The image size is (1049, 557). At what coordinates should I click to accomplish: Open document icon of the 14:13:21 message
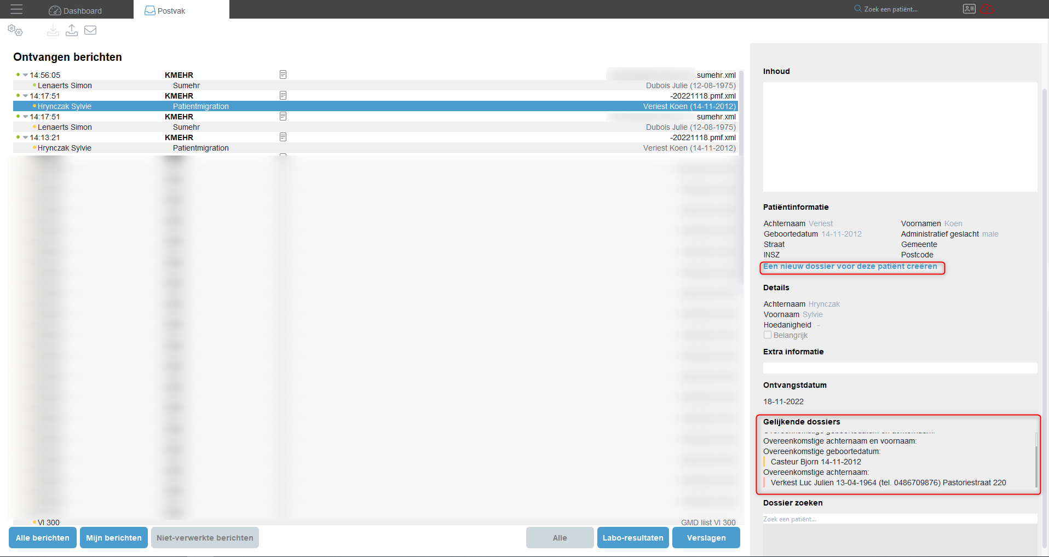click(x=283, y=137)
